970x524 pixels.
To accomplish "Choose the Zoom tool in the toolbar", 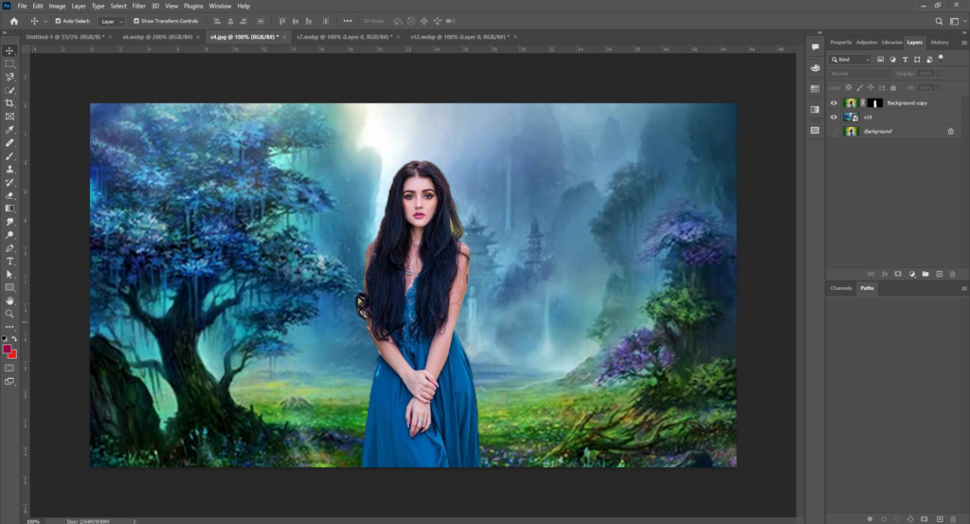I will point(9,314).
